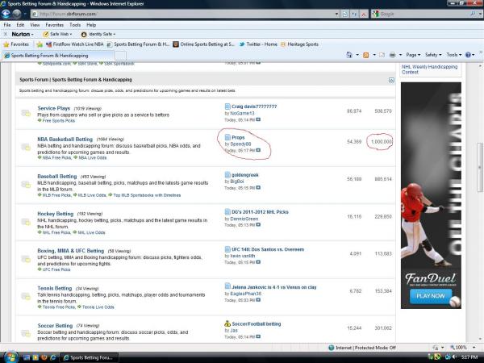Click the Props thread post icon

[227, 138]
